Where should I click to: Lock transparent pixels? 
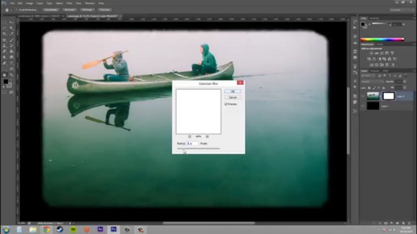click(369, 88)
